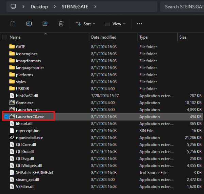
Task: Select the platforms folder icon
Action: pyautogui.click(x=12, y=74)
